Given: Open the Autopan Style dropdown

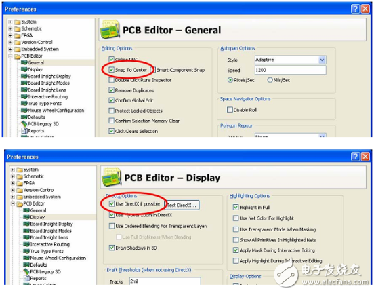Looking at the screenshot, I should tap(322, 60).
